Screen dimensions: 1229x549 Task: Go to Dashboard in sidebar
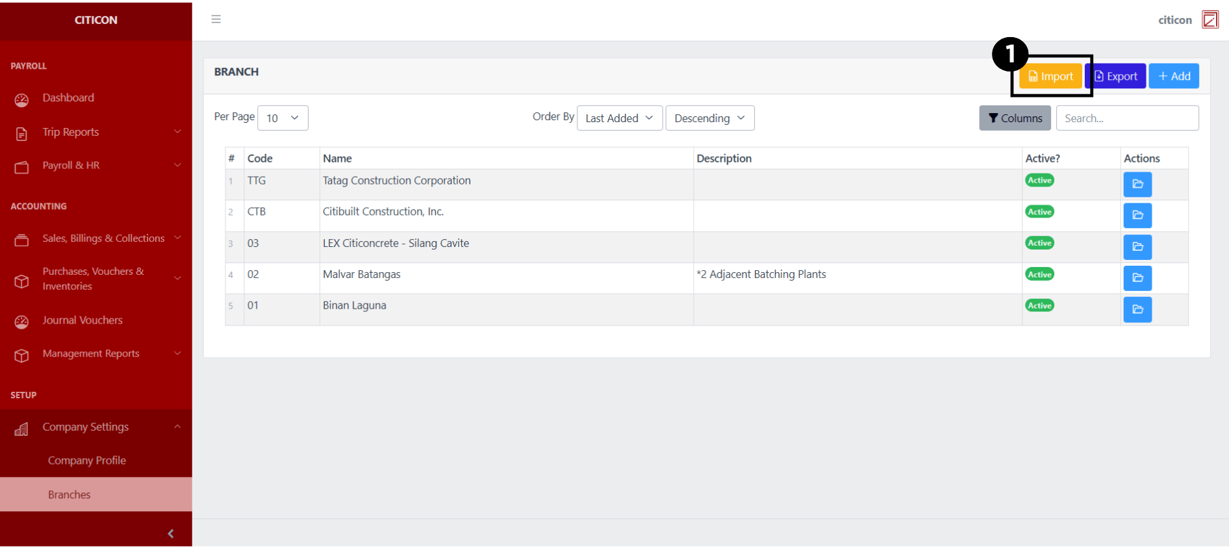tap(68, 98)
